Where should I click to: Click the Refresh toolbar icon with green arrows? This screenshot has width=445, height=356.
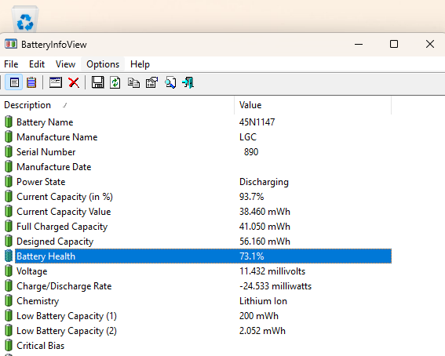point(115,83)
